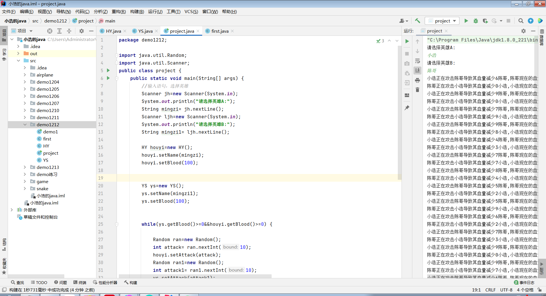Click UTF-8 encoding in status bar

[x=506, y=290]
